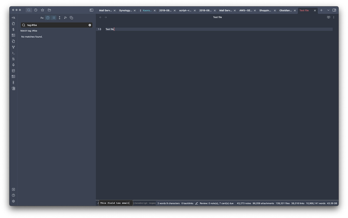Screen dimensions: 348x218
Task: Toggle the Aa match-case search option
Action: coord(42,18)
